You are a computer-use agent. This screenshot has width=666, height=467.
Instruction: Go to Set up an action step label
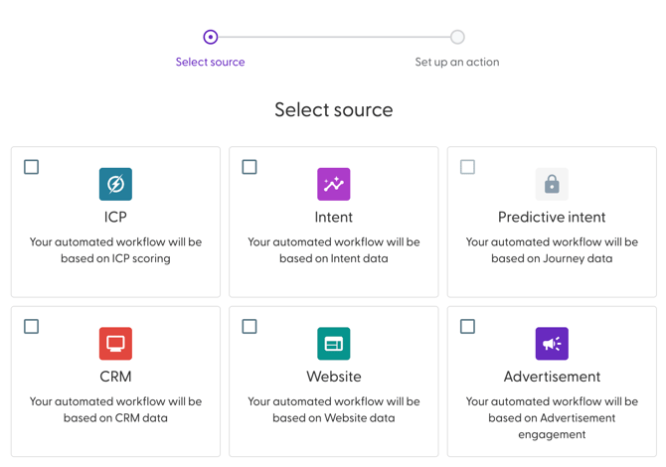tap(457, 62)
